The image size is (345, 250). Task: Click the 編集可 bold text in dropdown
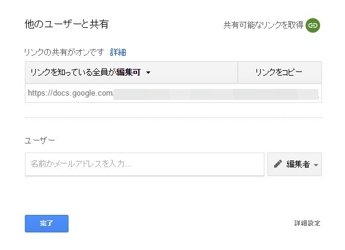[x=129, y=72]
